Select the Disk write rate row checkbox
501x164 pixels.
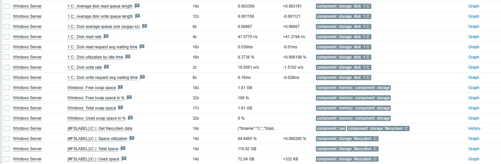click(x=7, y=67)
